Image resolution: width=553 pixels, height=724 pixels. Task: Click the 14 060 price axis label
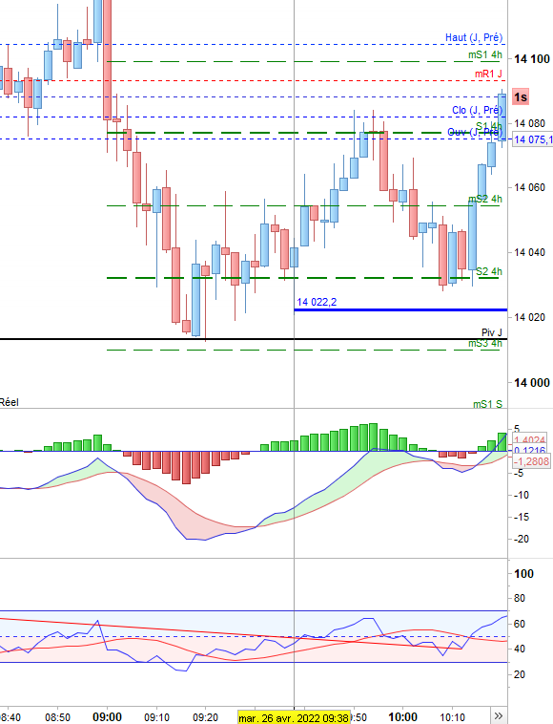(x=529, y=187)
